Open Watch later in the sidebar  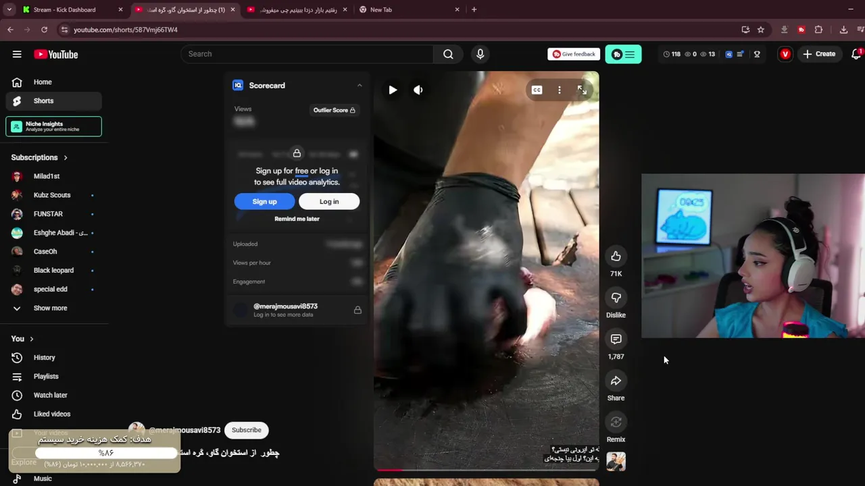[x=54, y=395]
